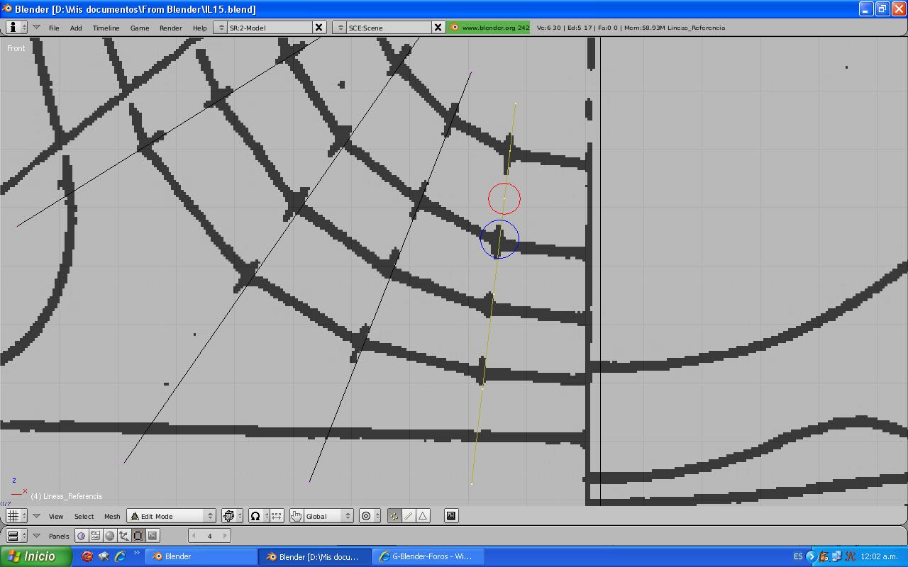This screenshot has height=567, width=908.
Task: Edit the SR:2-Model screen name field
Action: point(270,28)
